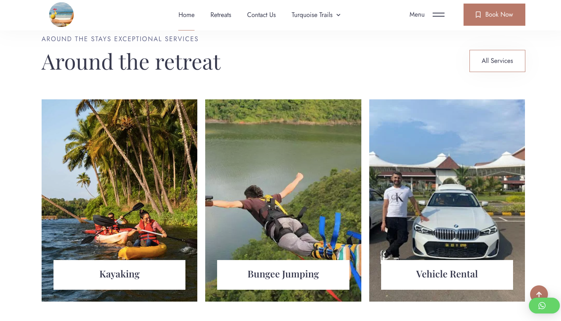Click the Around the retreat heading
The height and width of the screenshot is (321, 561).
(131, 62)
